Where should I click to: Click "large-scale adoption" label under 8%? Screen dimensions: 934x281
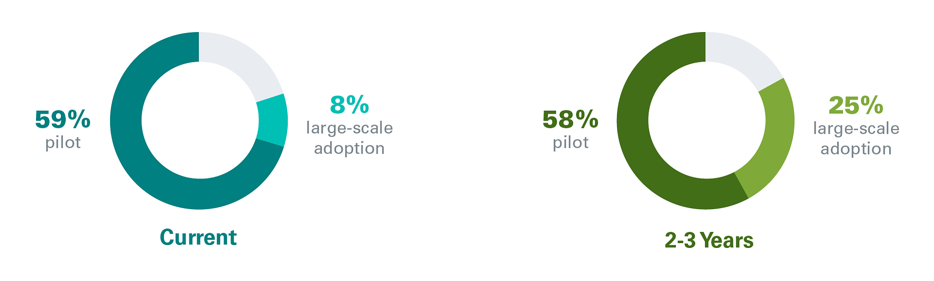349,138
